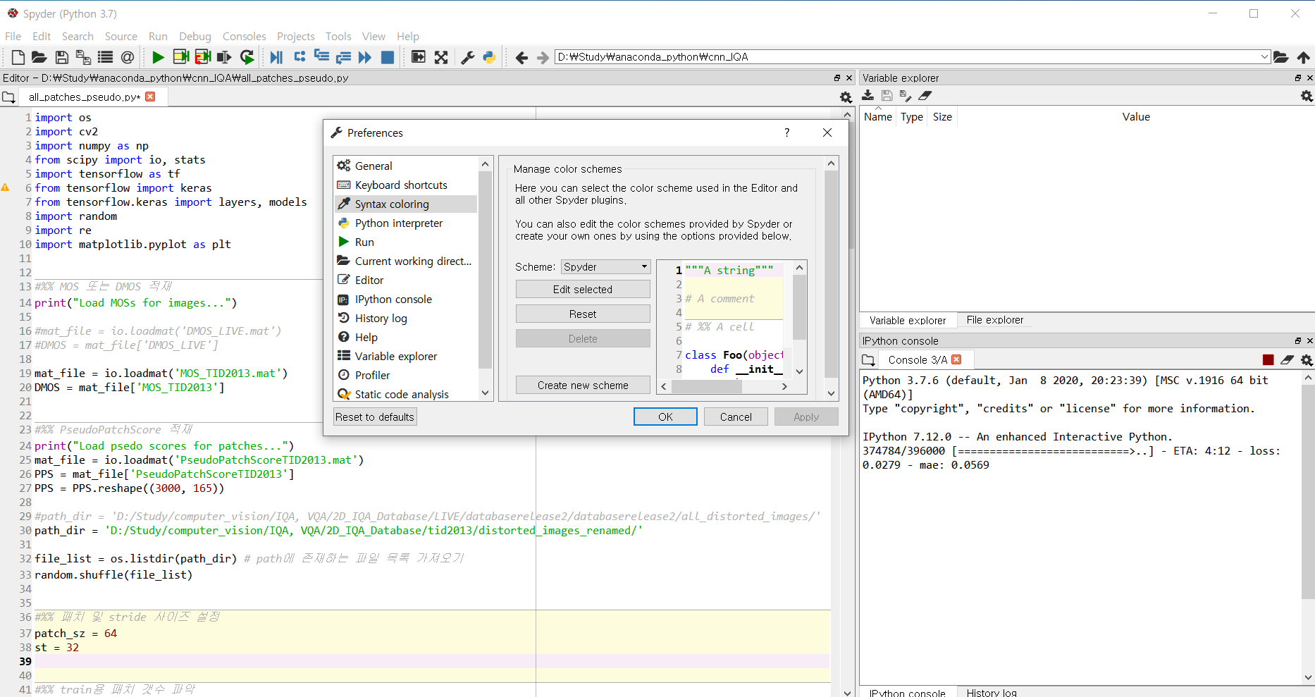The height and width of the screenshot is (697, 1315).
Task: Confirm Preferences with OK button
Action: pos(665,417)
